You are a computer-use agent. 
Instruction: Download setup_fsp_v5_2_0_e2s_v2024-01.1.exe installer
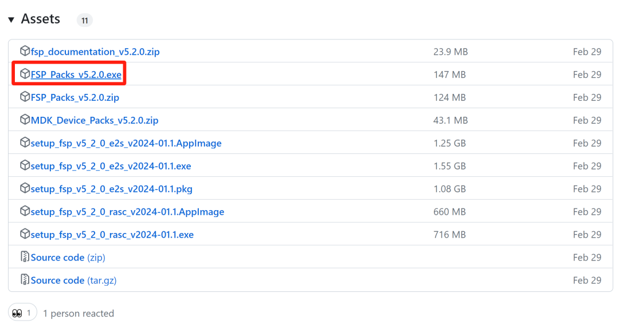tap(111, 167)
